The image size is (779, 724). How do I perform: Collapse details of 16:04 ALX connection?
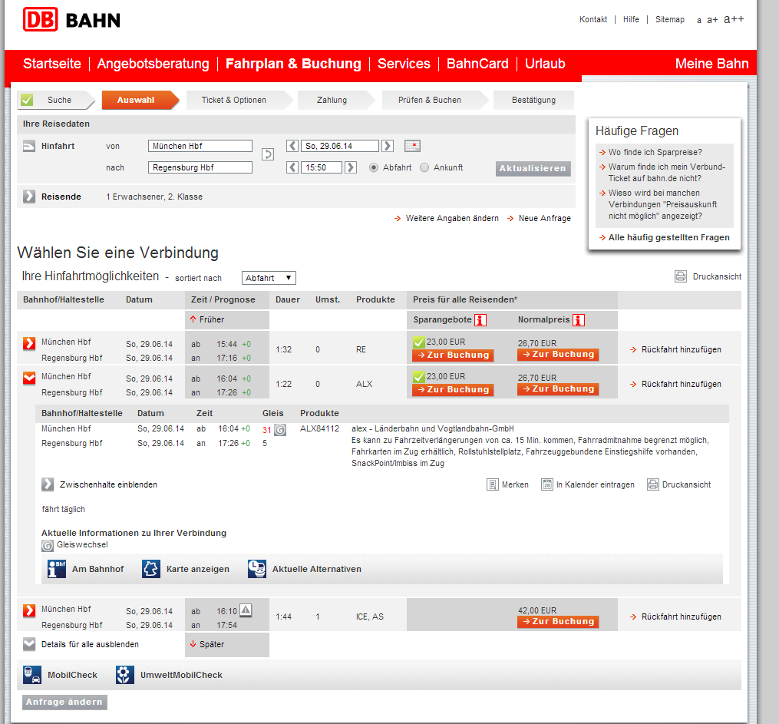click(29, 379)
